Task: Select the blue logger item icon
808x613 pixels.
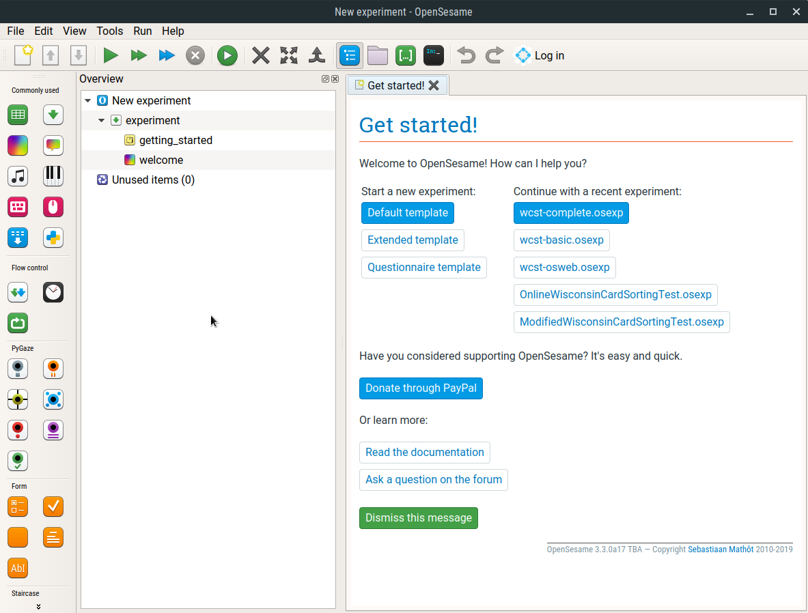Action: [18, 238]
